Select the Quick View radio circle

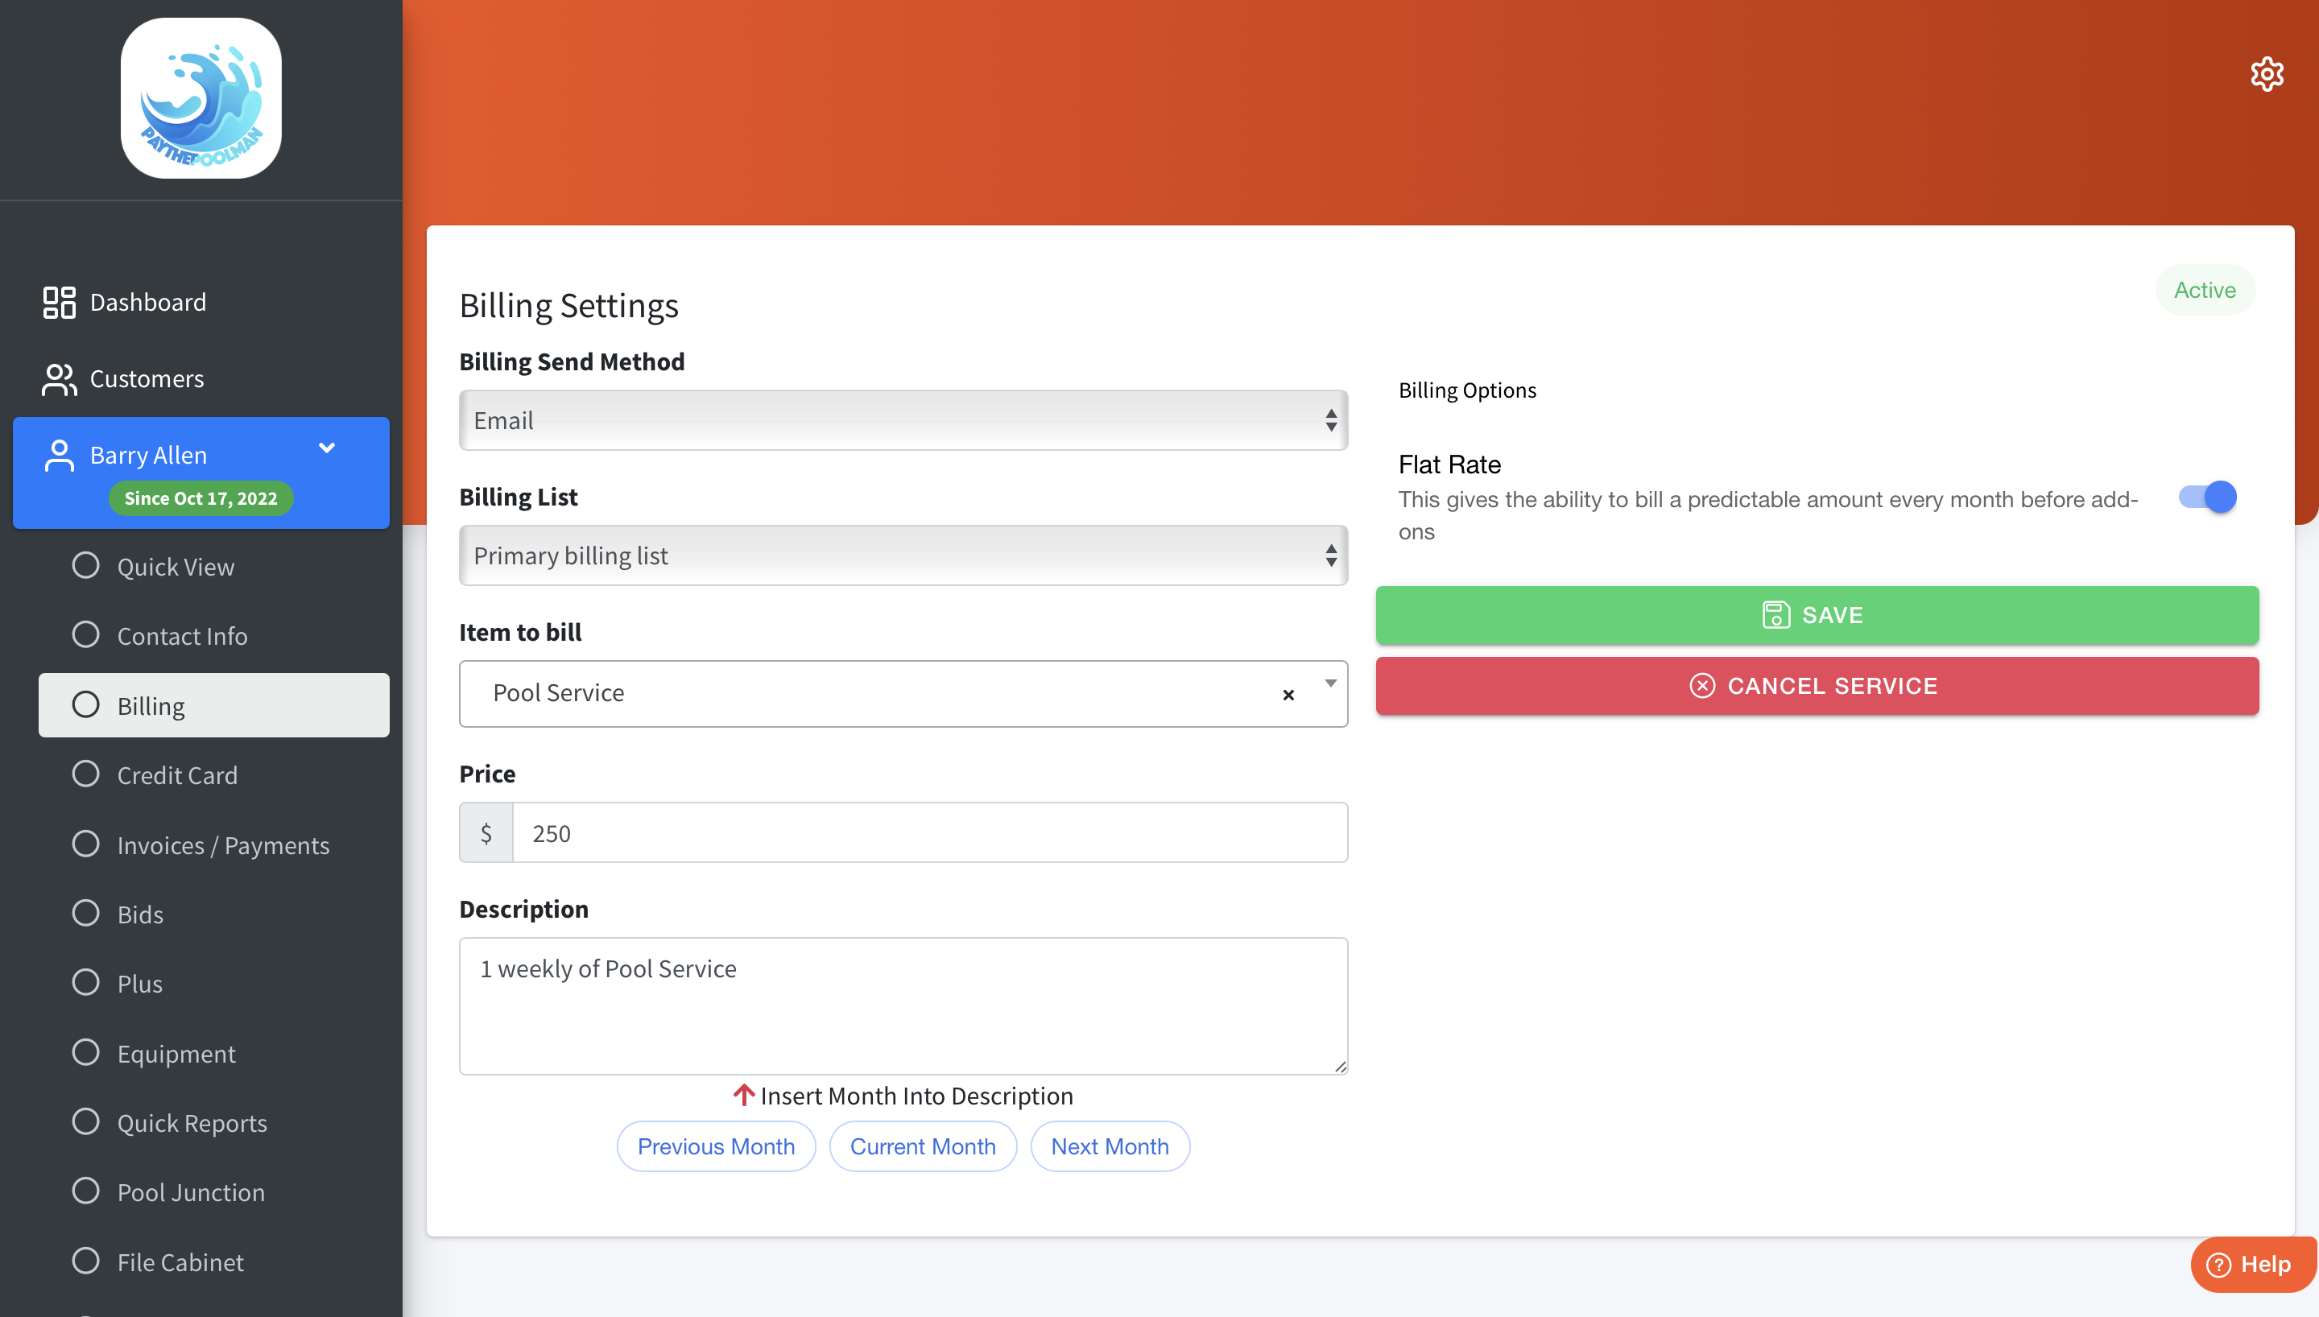[x=86, y=566]
